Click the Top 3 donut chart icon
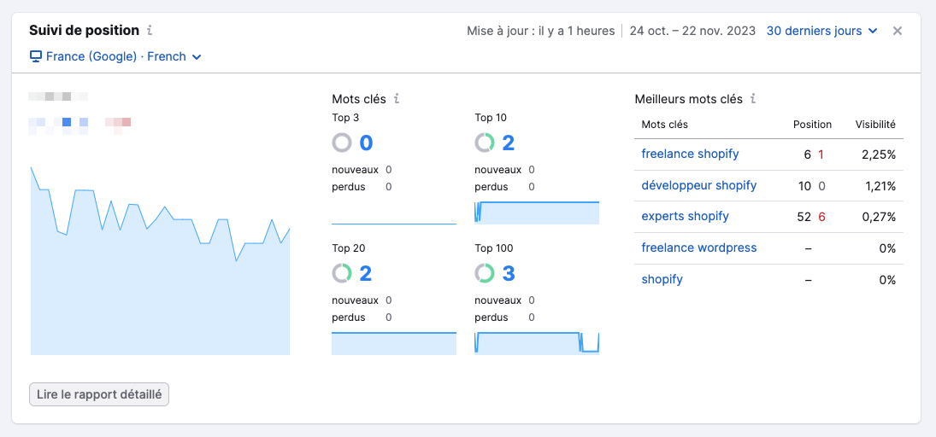 (x=342, y=143)
